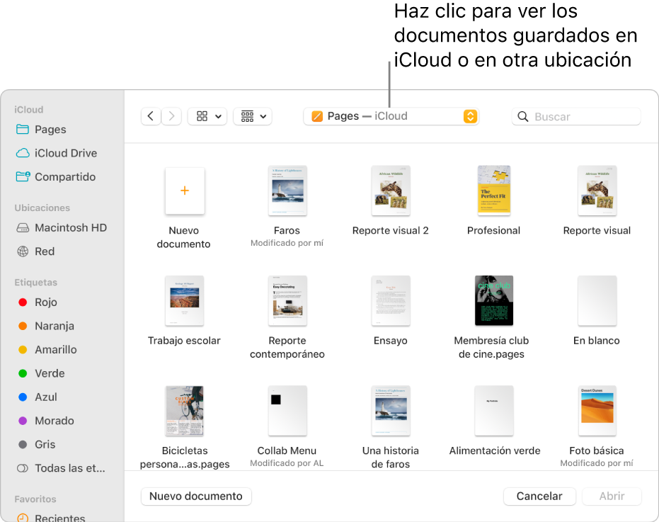Select the Reporte visual 2 thumbnail
This screenshot has height=522, width=659.
click(391, 191)
